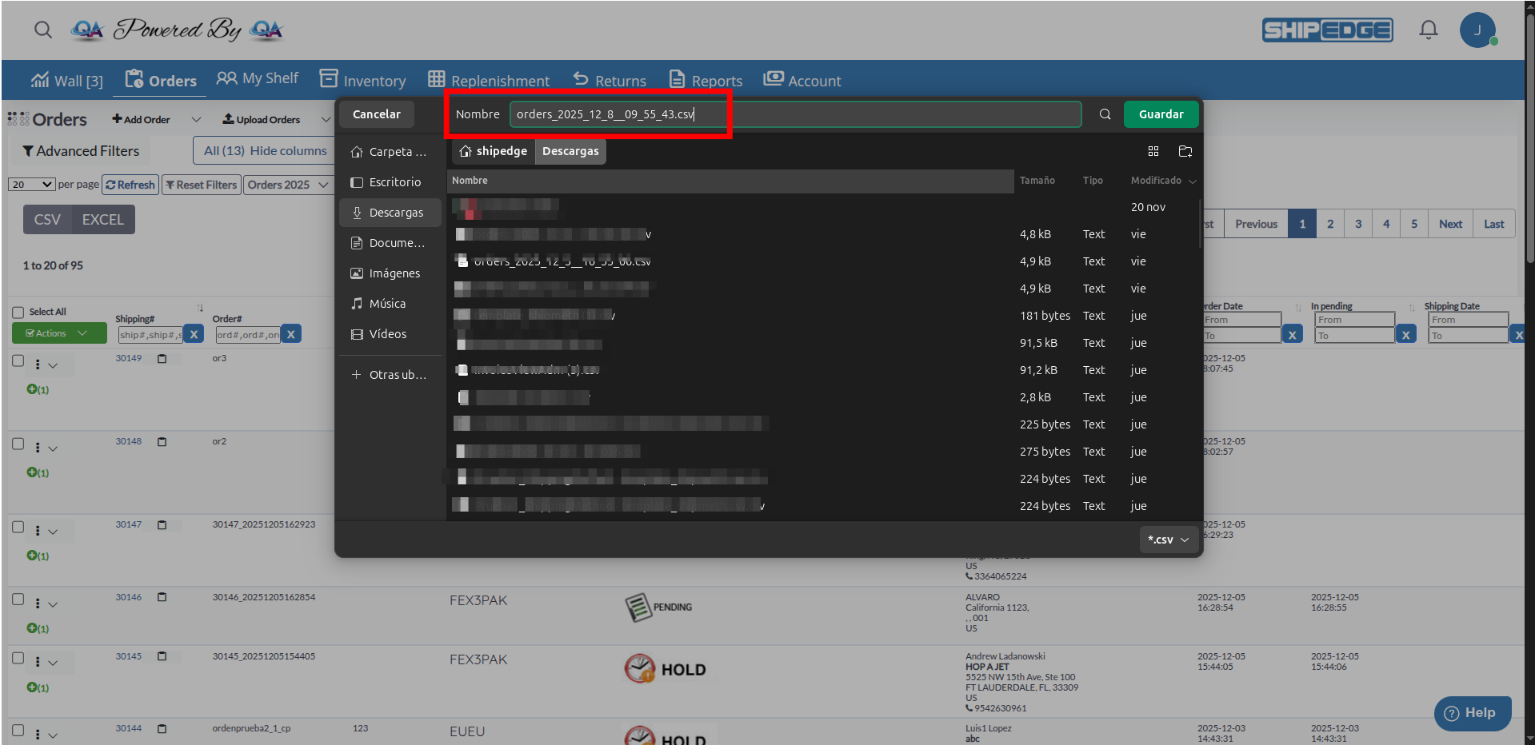The image size is (1535, 745).
Task: Open the *.csv file type dropdown
Action: [1167, 540]
